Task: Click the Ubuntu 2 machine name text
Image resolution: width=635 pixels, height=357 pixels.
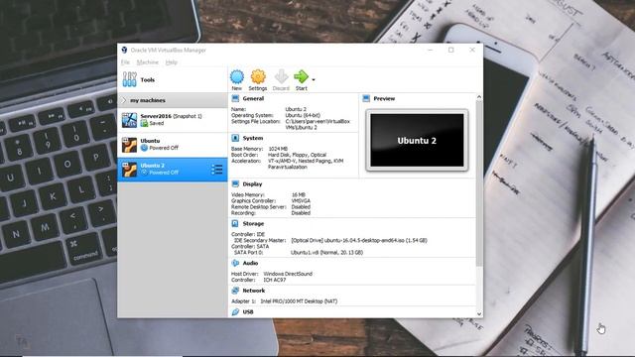Action: tap(153, 166)
